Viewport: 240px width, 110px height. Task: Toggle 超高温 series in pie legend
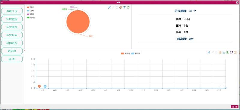31,18
